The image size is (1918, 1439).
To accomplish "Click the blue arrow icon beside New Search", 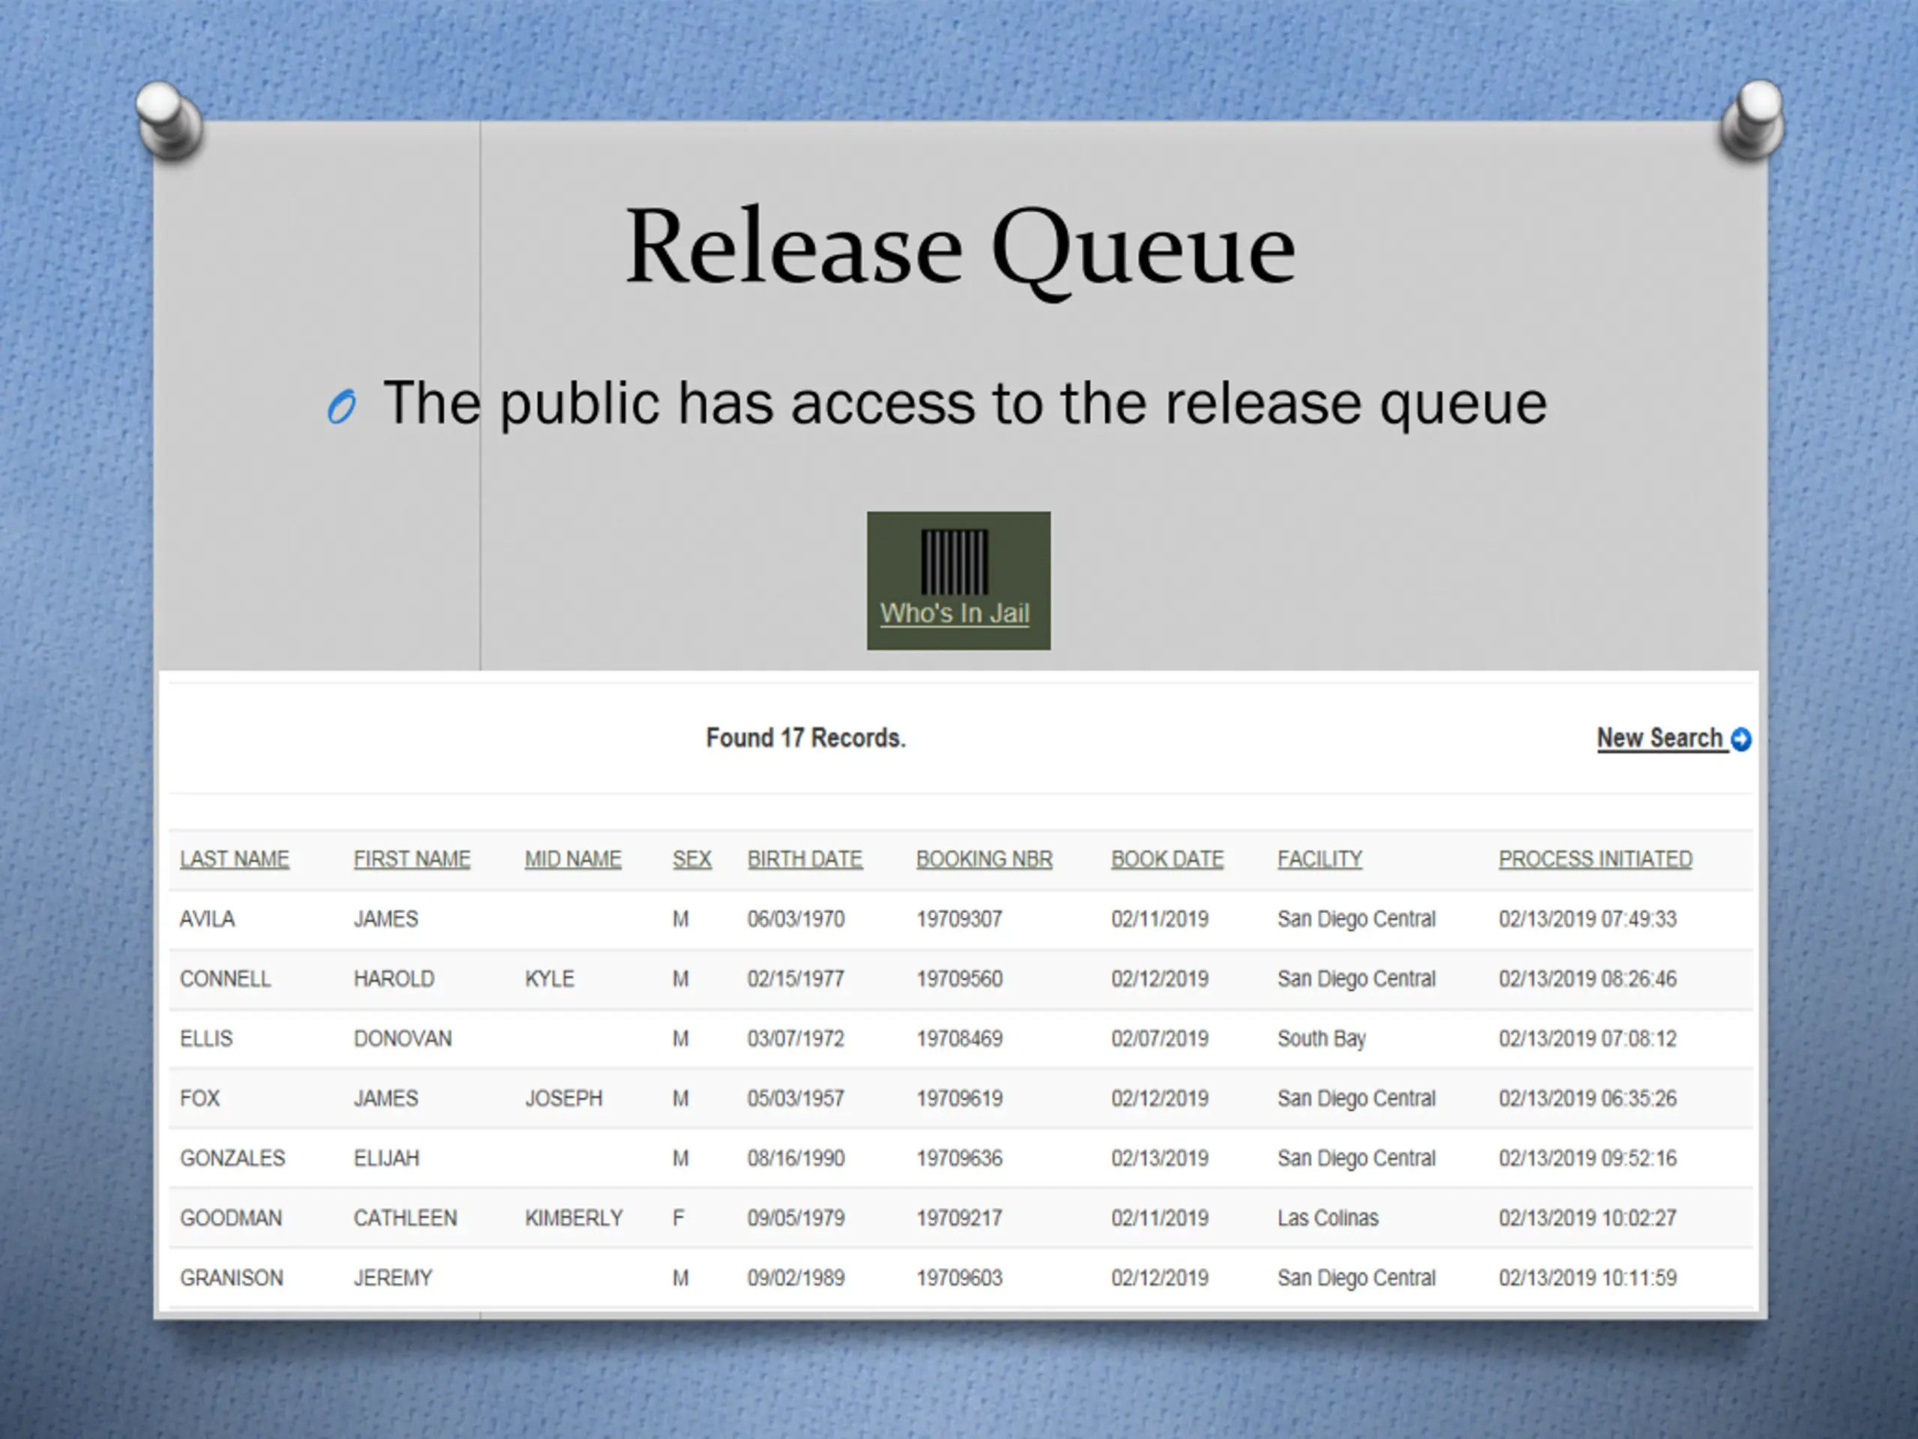I will (x=1741, y=739).
